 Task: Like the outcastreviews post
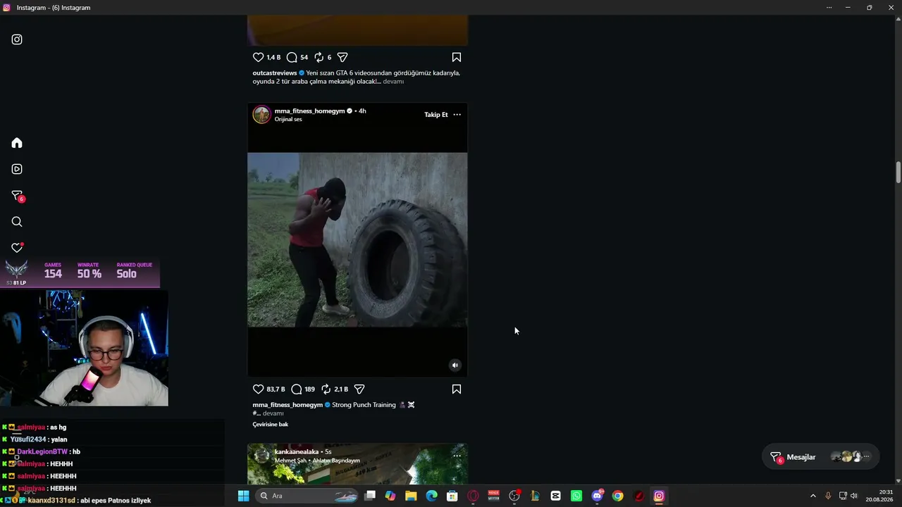coord(258,57)
